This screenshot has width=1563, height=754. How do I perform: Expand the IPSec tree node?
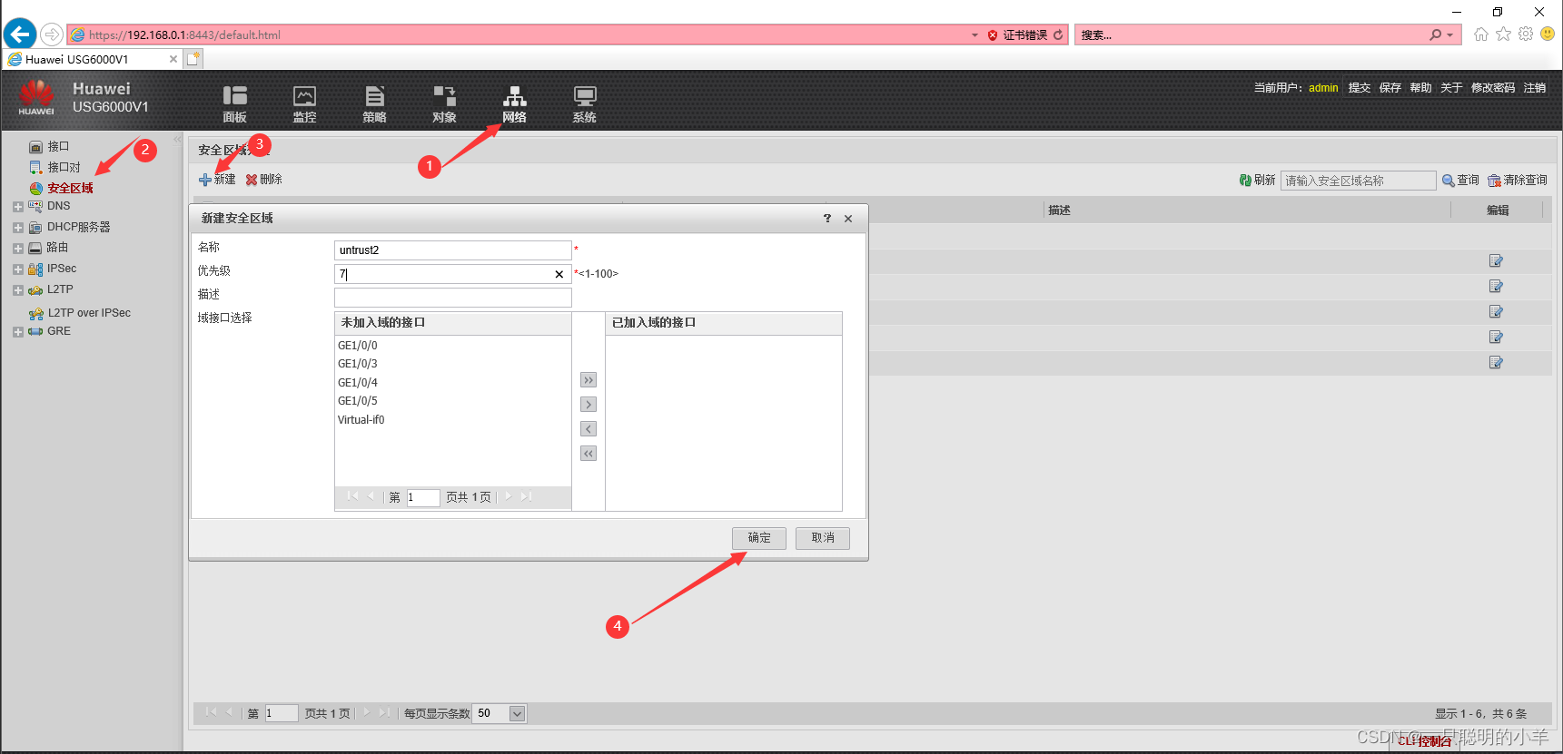coord(17,269)
